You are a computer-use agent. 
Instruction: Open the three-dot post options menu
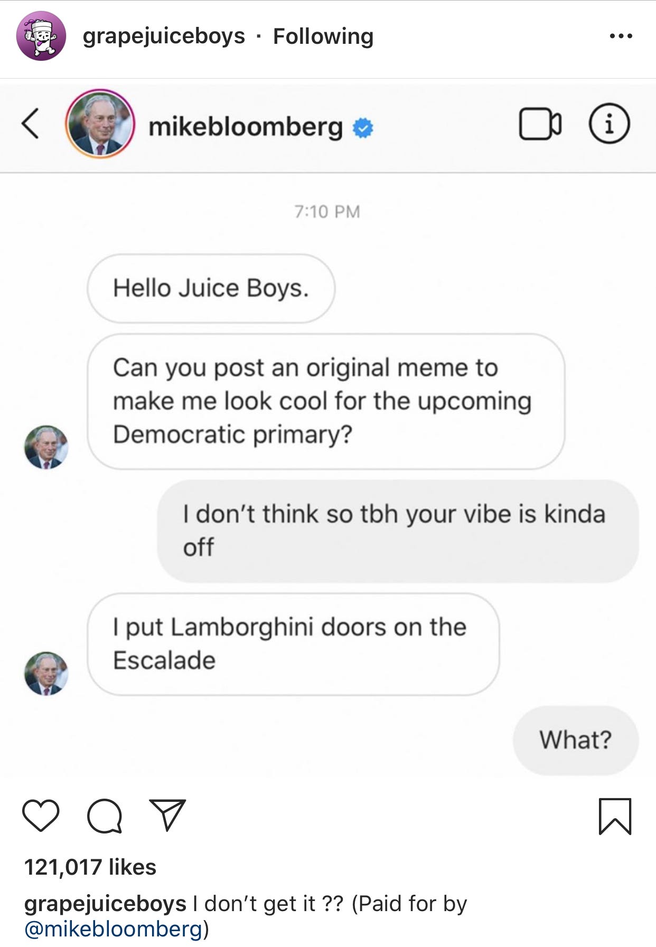[621, 36]
